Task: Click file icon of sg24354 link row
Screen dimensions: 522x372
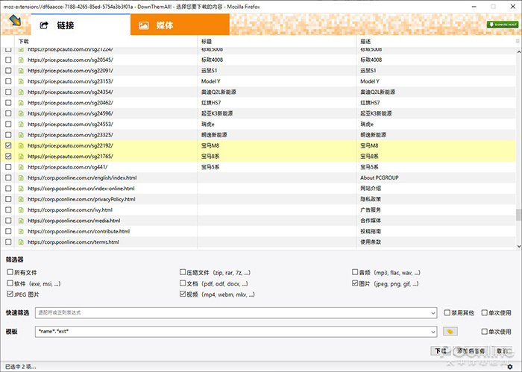Action: (x=21, y=92)
